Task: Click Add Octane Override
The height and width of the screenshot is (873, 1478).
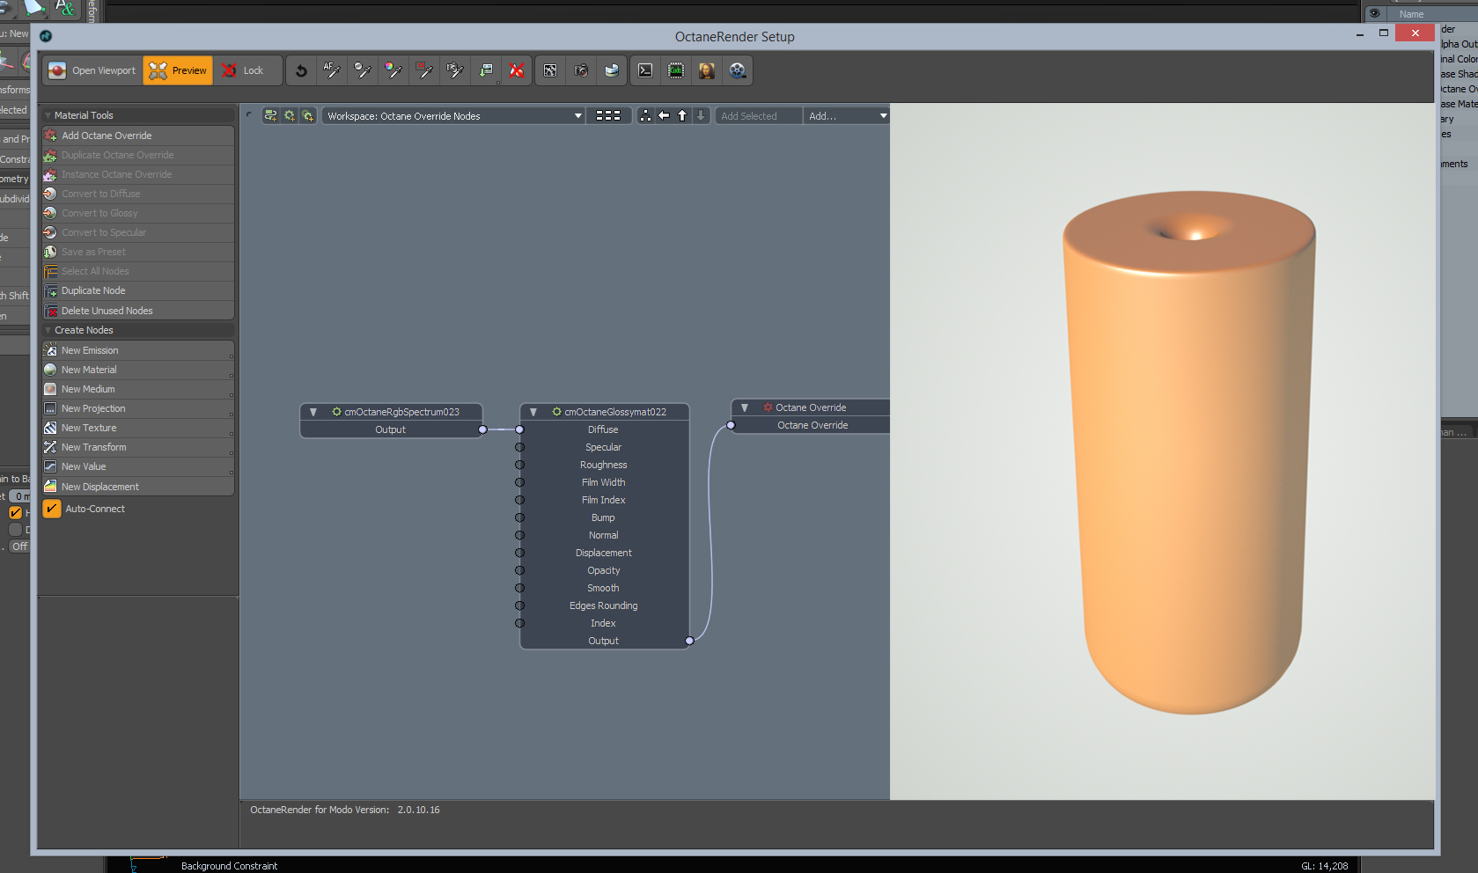Action: pos(107,136)
